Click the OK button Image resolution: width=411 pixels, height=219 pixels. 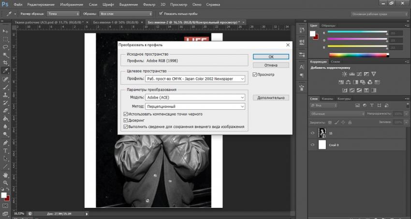(271, 57)
